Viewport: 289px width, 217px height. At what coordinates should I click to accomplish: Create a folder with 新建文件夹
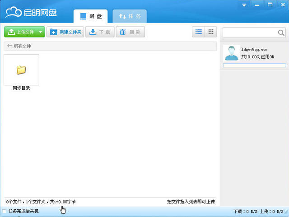(65, 32)
